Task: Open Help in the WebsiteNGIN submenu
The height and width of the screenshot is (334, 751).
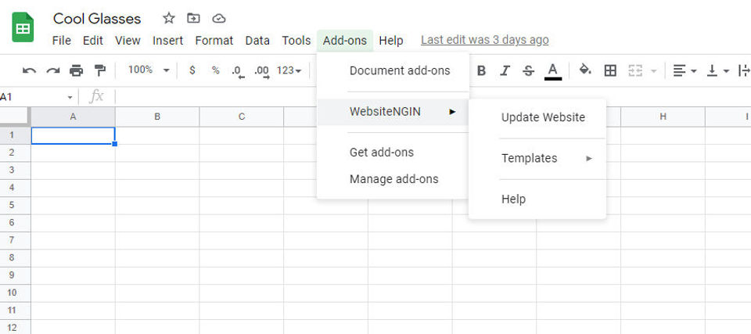Action: coord(513,199)
